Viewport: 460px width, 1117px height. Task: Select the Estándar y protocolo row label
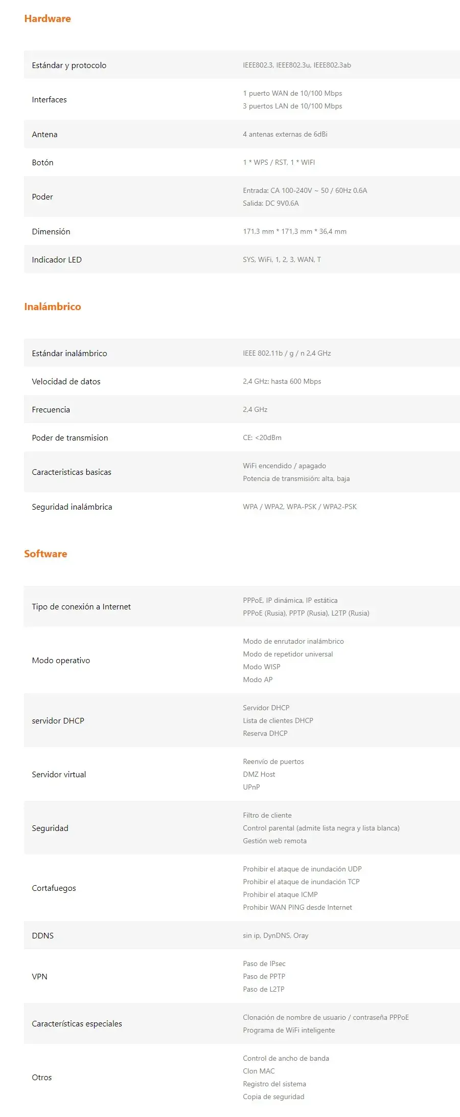click(x=69, y=65)
